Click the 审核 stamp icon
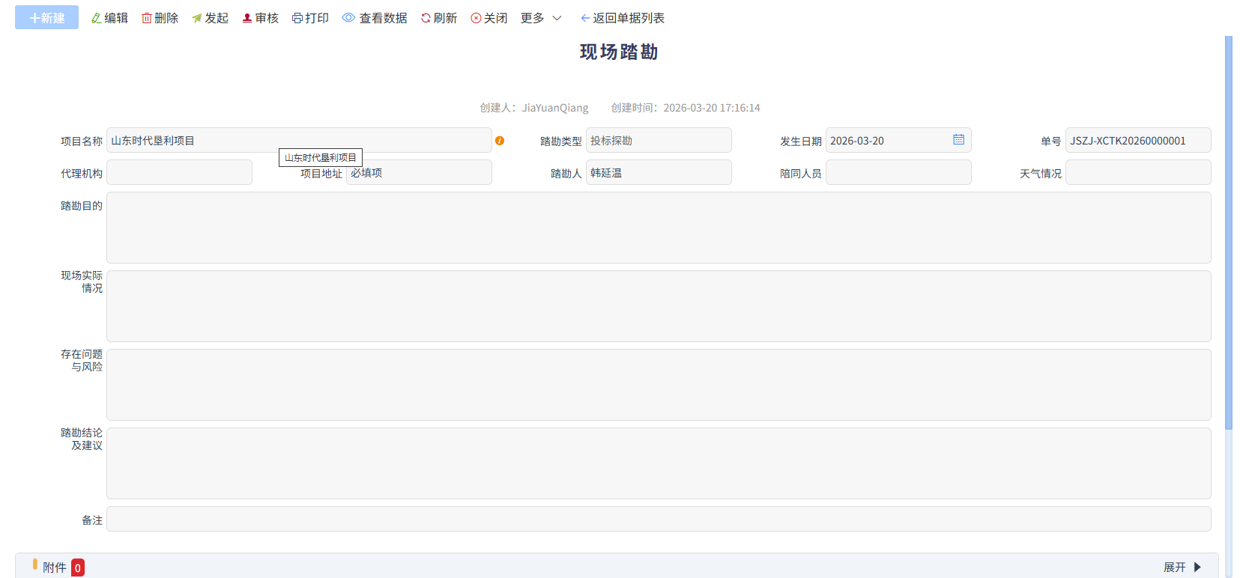 click(247, 18)
